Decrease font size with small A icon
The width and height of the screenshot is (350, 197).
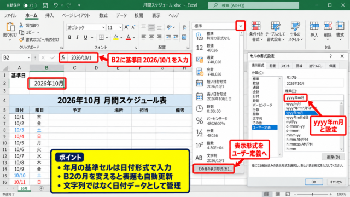pos(133,27)
